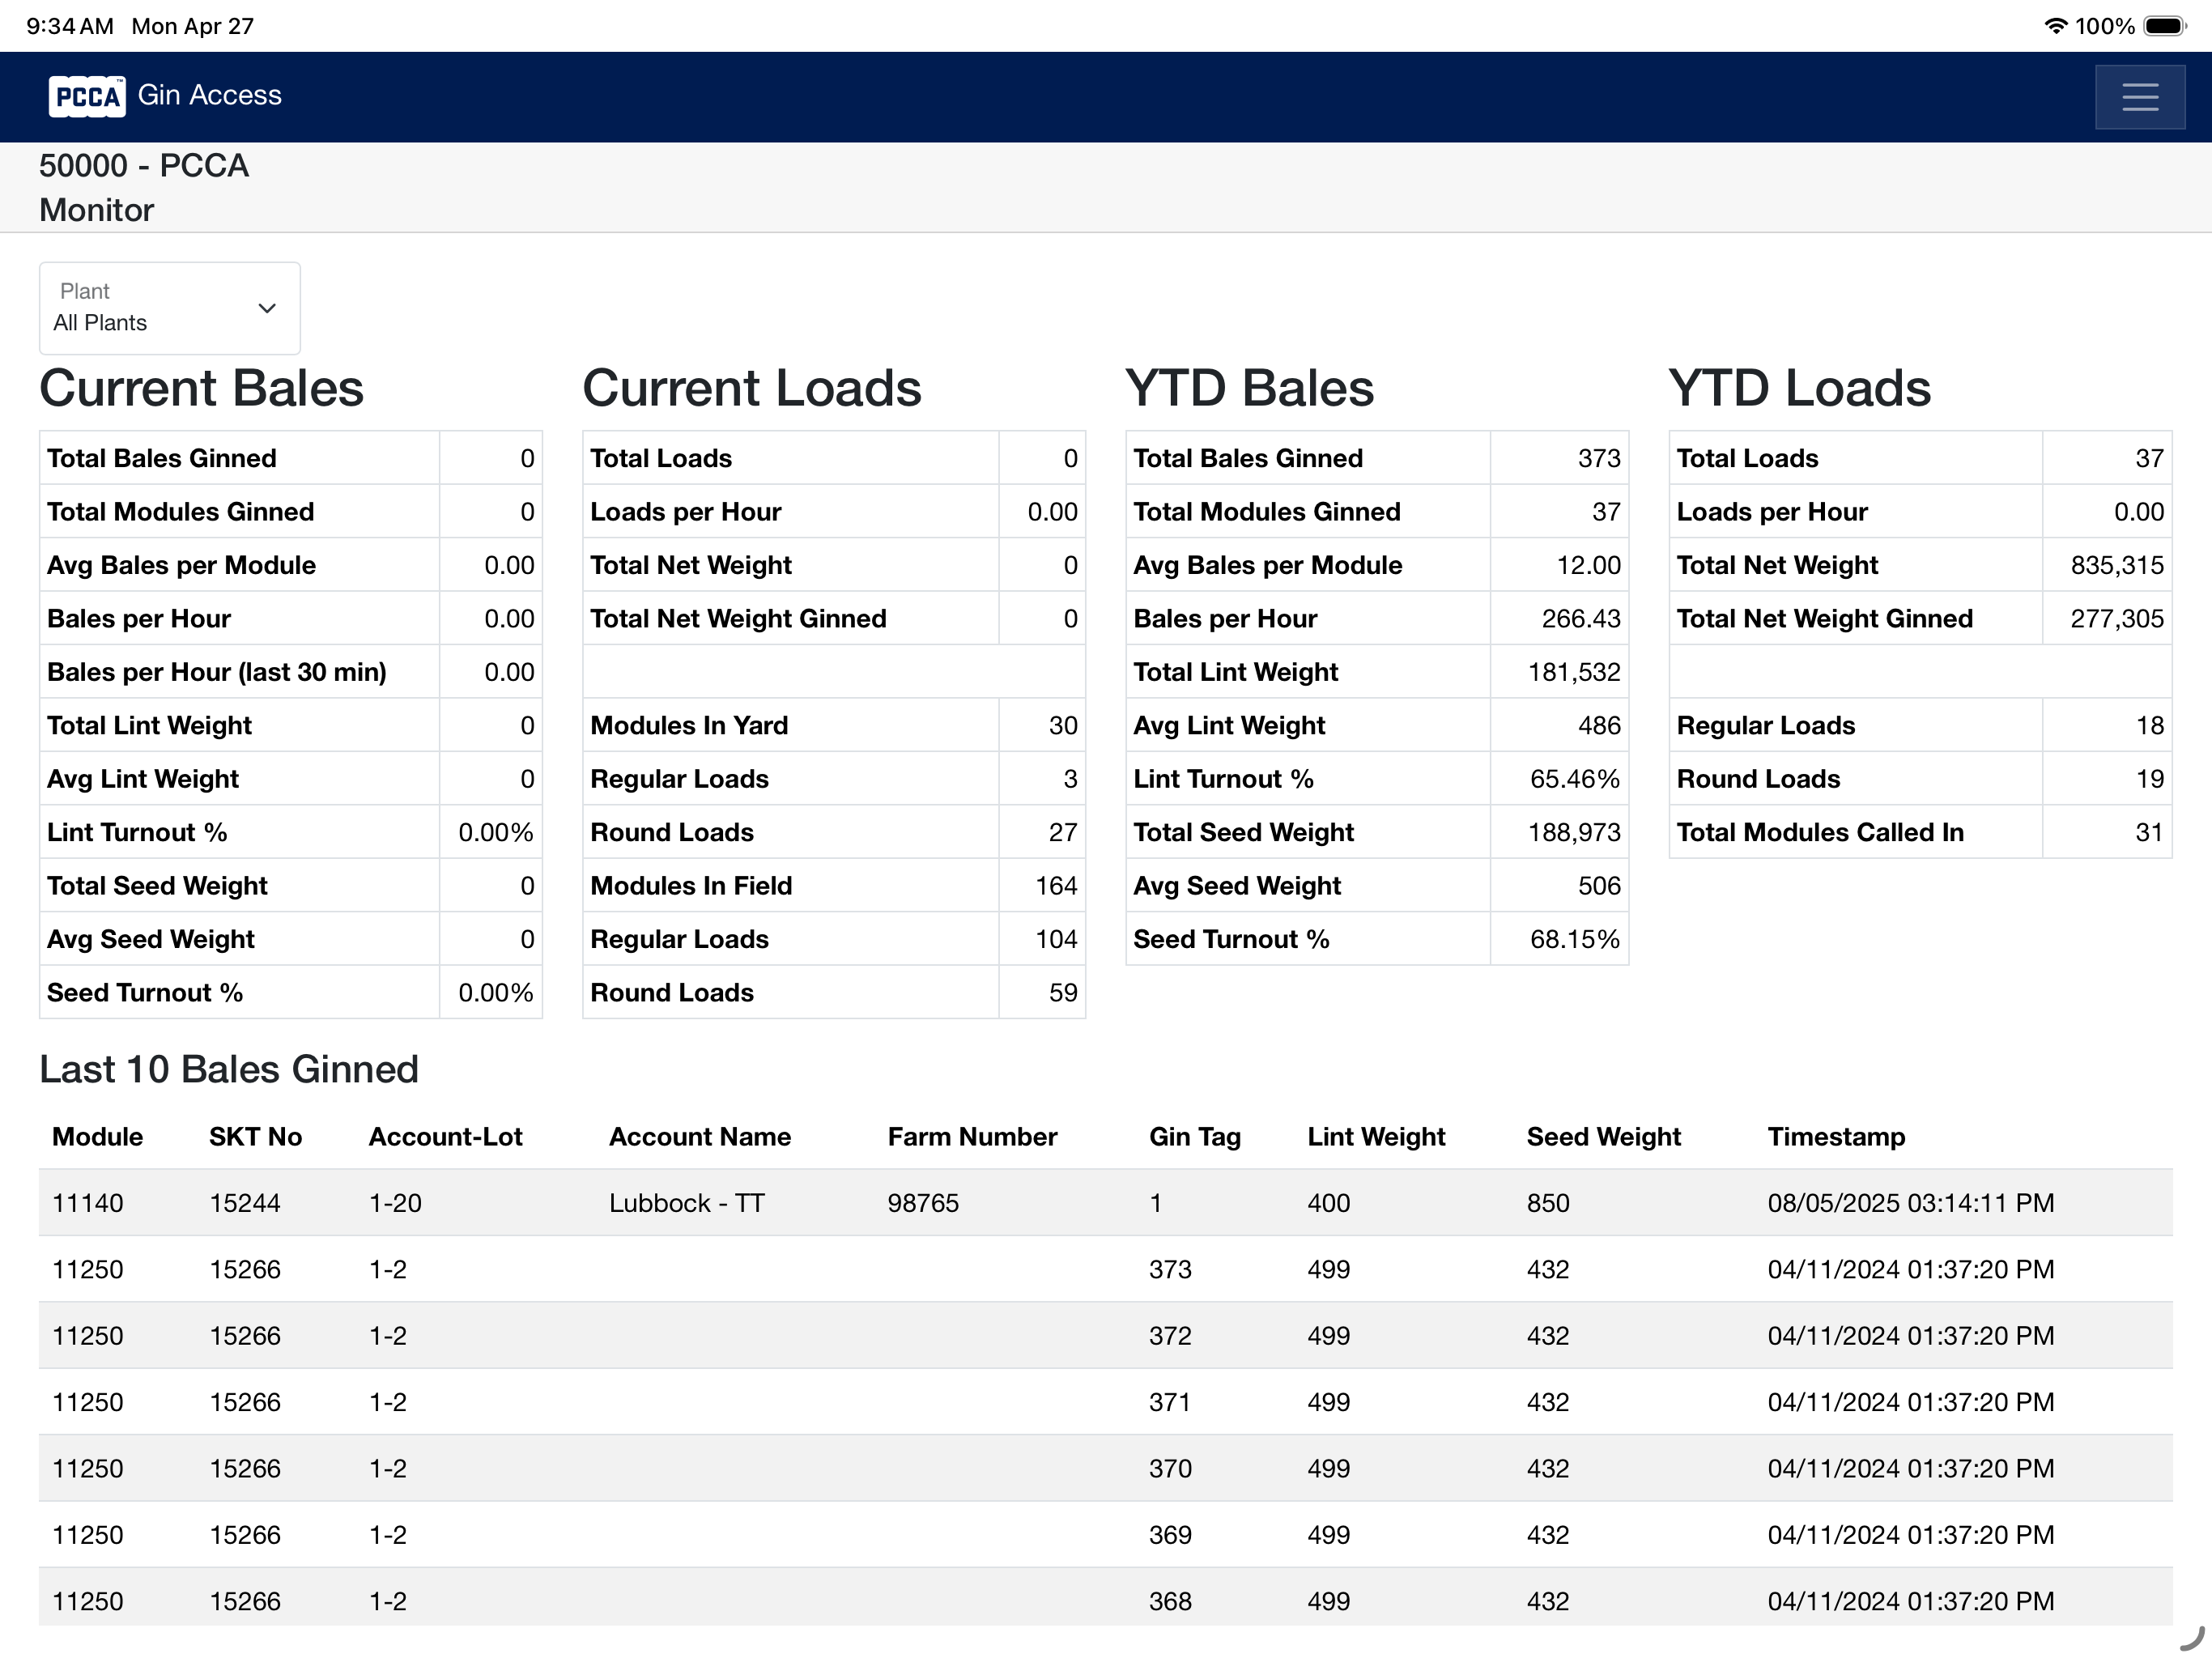
Task: Select the YTD Bales heading
Action: 1250,388
